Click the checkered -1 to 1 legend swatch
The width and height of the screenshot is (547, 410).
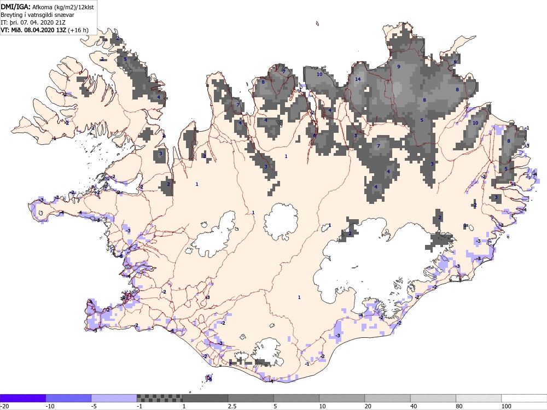pos(159,398)
